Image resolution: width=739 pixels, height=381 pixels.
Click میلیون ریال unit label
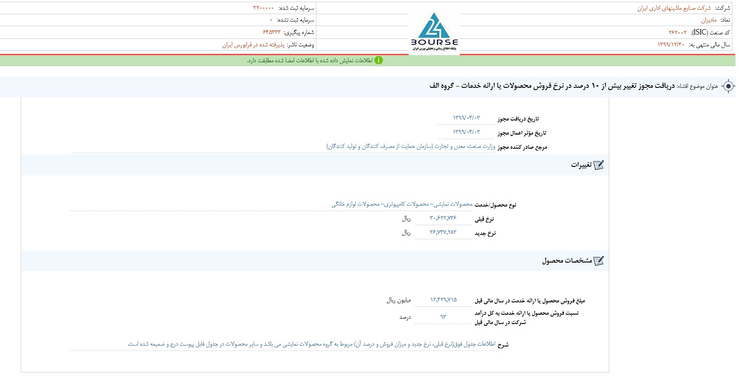[x=399, y=300]
